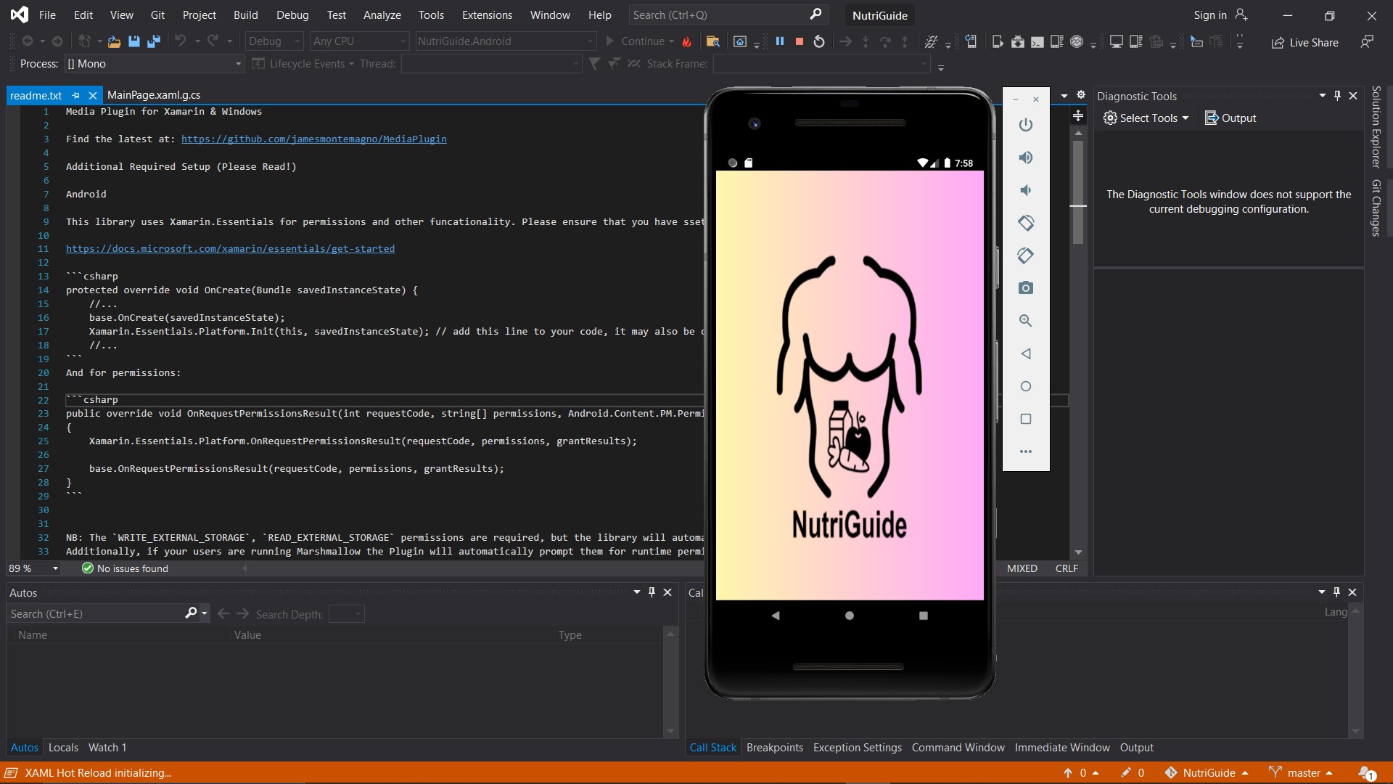1393x784 pixels.
Task: Take an emulator screenshot with camera icon
Action: [1025, 288]
